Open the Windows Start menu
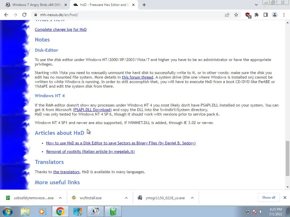 pyautogui.click(x=8, y=211)
